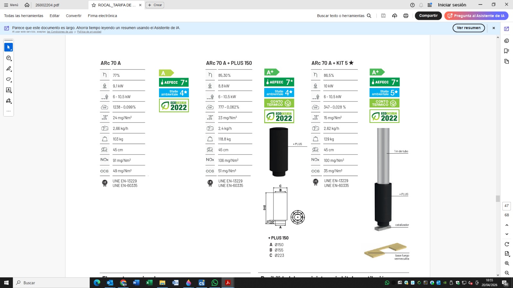Click the ARc 70 A + PLUS 150 heading
This screenshot has width=513, height=288.
point(229,63)
